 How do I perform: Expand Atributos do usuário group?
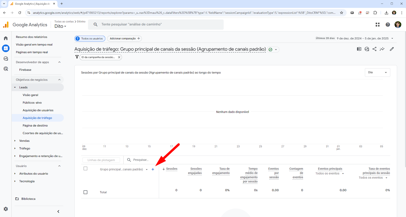pos(15,174)
